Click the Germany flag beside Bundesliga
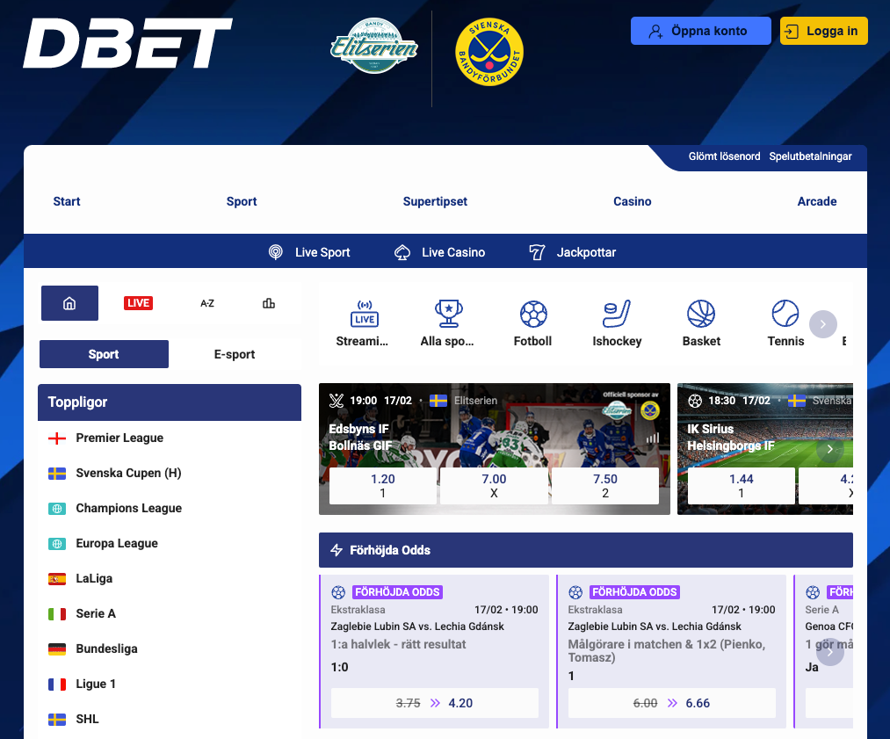The height and width of the screenshot is (739, 890). click(57, 649)
